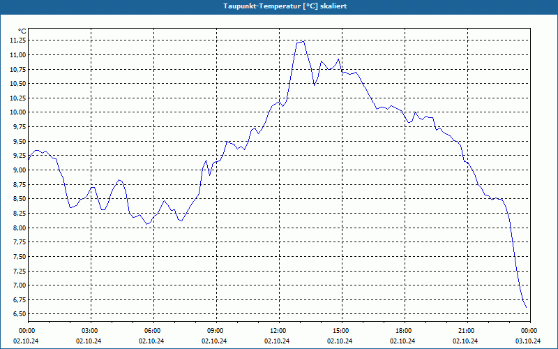Select the '11,25' y-axis label
The height and width of the screenshot is (349, 558).
click(17, 40)
